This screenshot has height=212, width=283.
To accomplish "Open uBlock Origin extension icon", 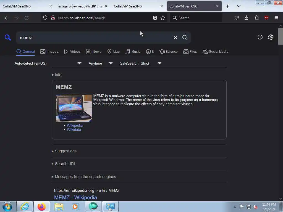I will pyautogui.click(x=266, y=17).
